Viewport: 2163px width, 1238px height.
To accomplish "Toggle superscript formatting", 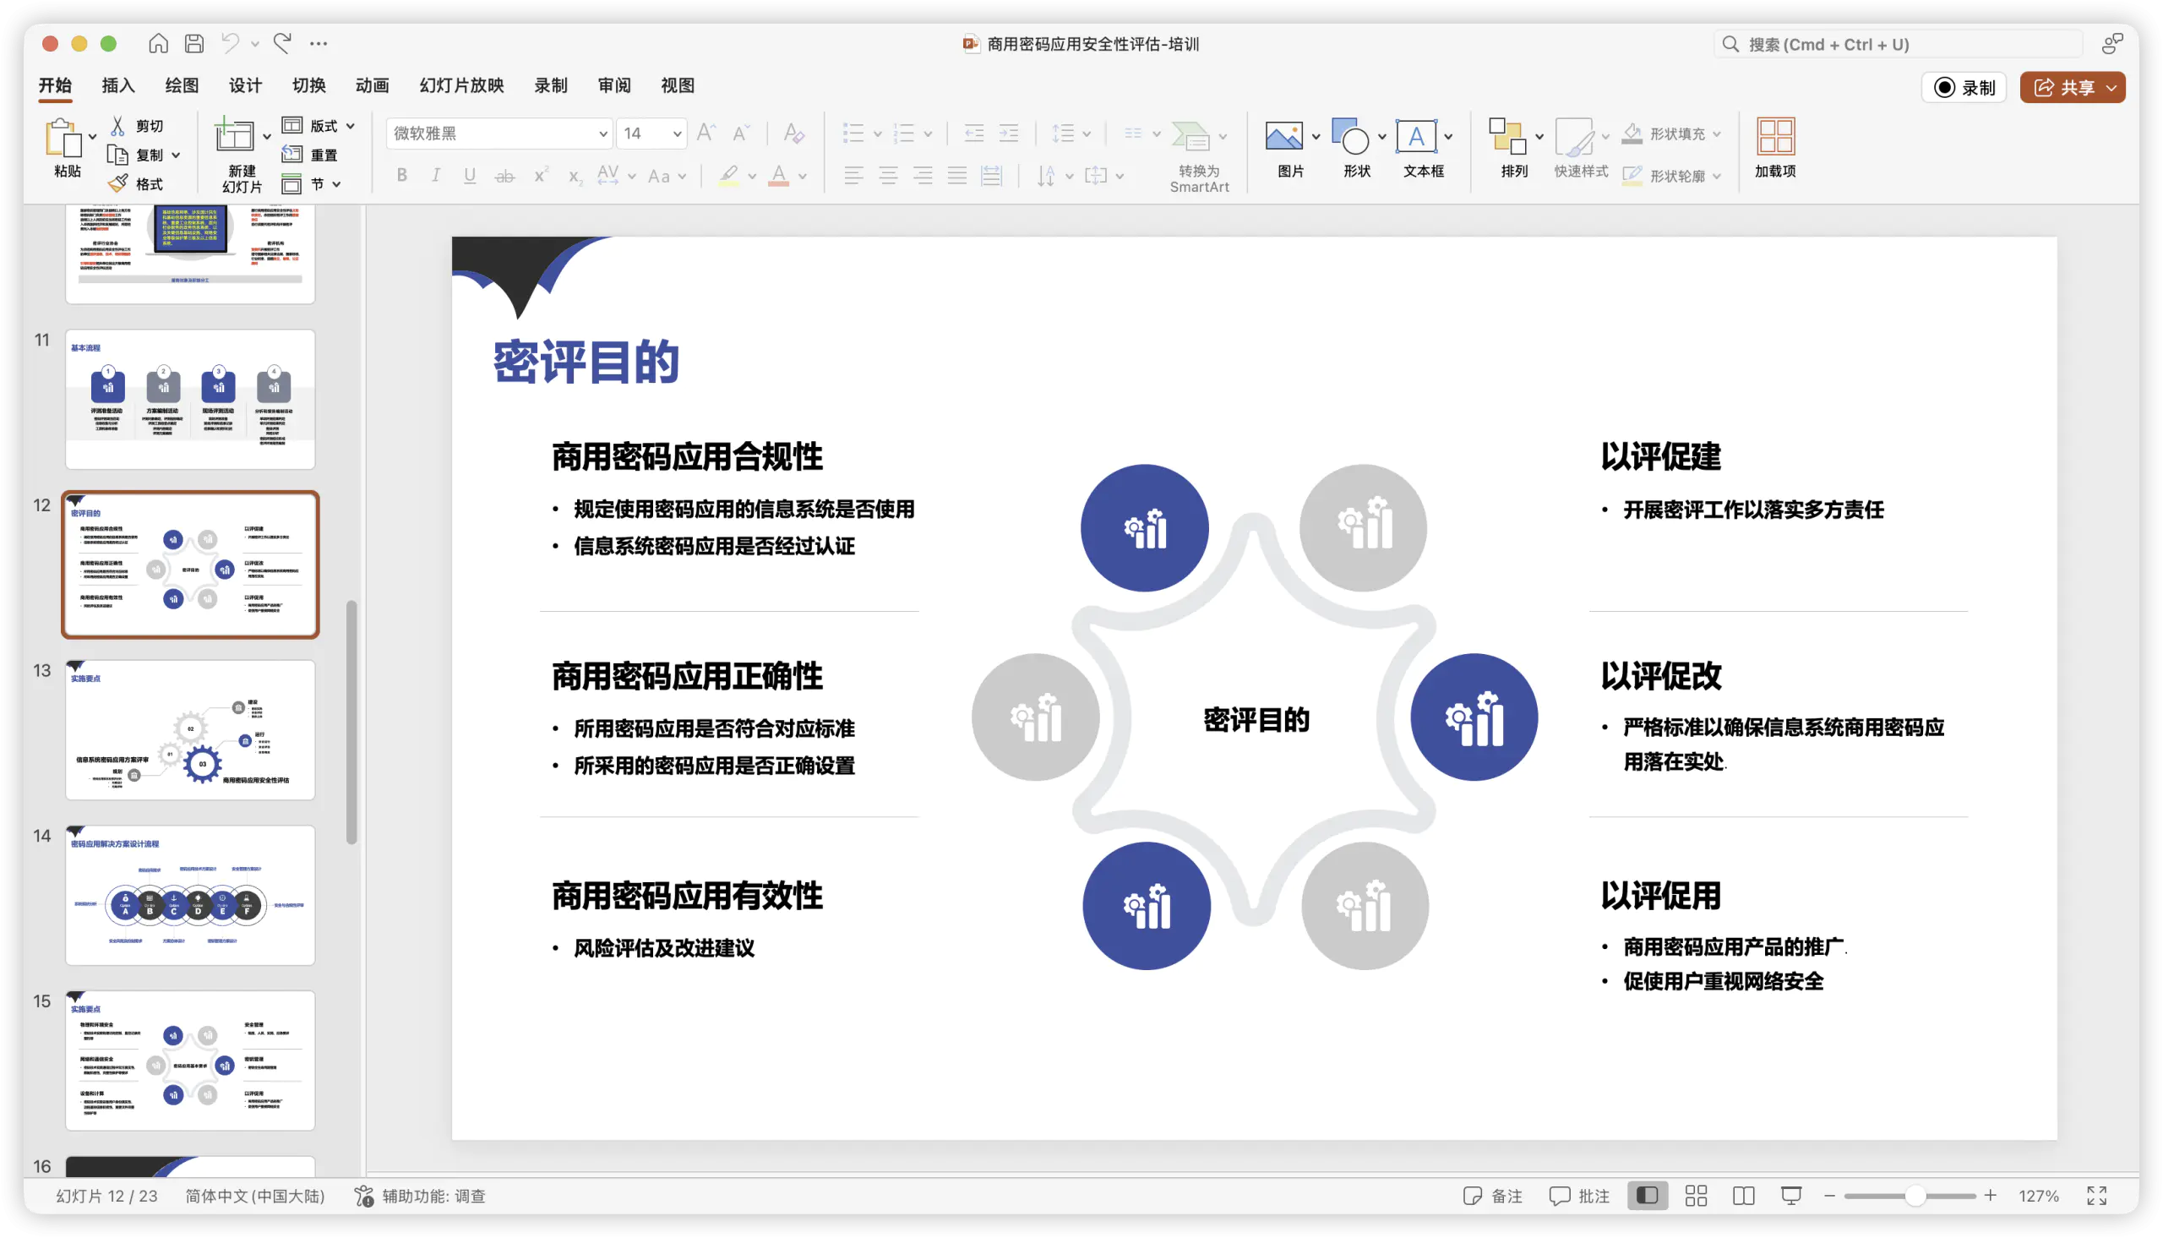I will point(541,176).
